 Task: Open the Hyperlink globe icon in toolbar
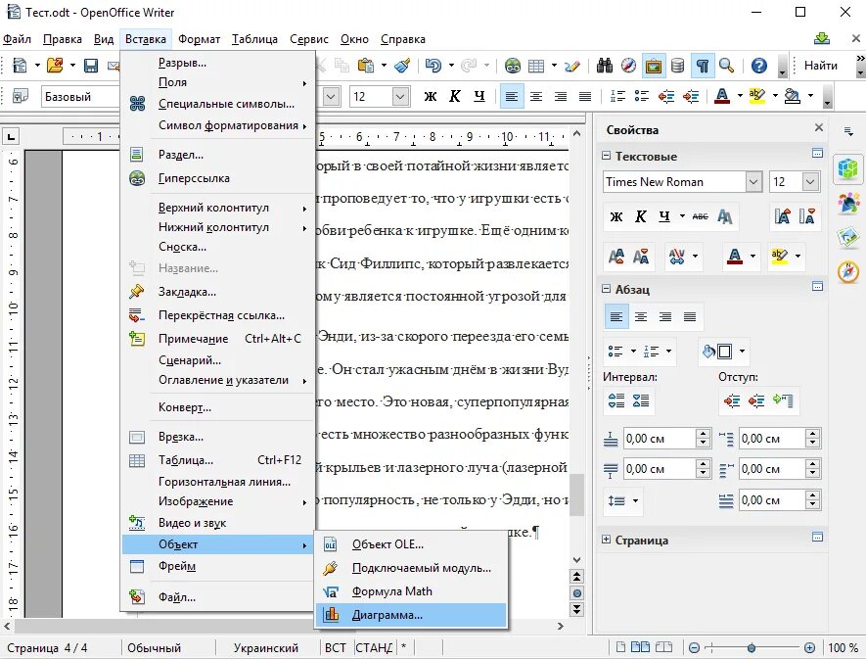click(x=513, y=66)
